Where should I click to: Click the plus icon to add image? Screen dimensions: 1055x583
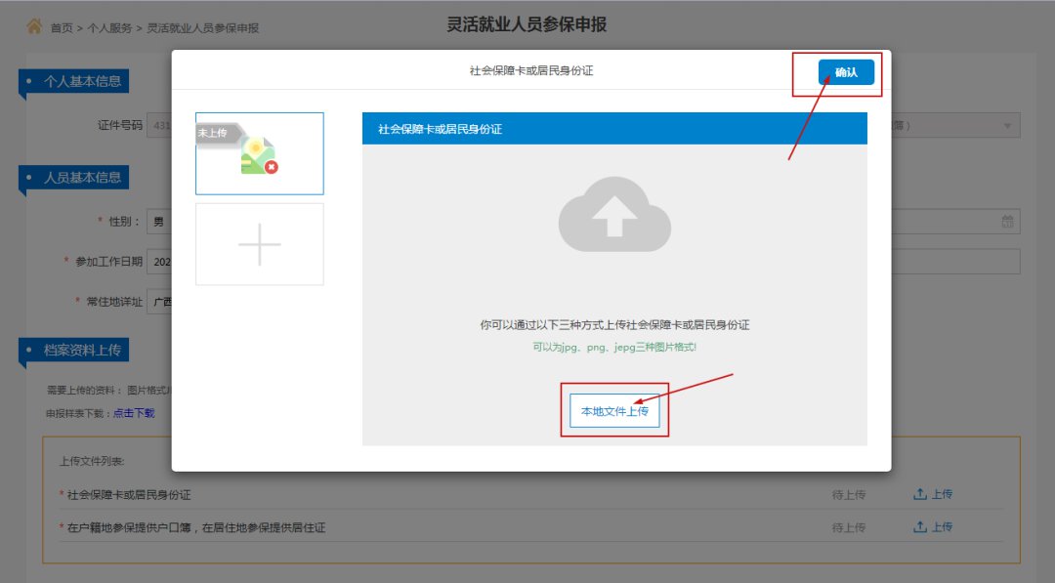pos(260,244)
